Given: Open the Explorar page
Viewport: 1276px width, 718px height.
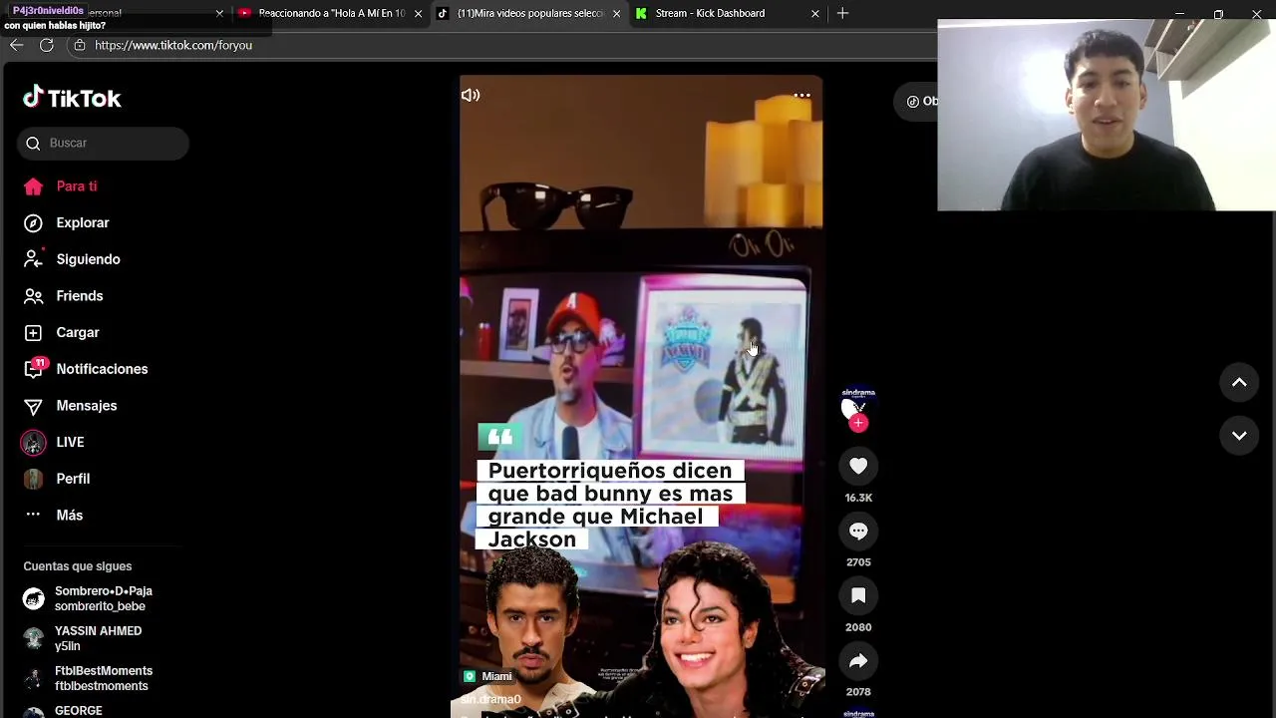Looking at the screenshot, I should (x=83, y=222).
